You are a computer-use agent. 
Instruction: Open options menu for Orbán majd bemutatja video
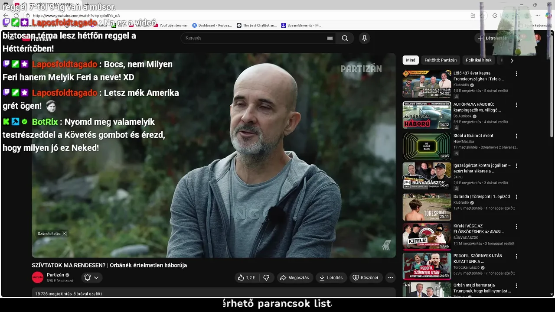(x=516, y=286)
